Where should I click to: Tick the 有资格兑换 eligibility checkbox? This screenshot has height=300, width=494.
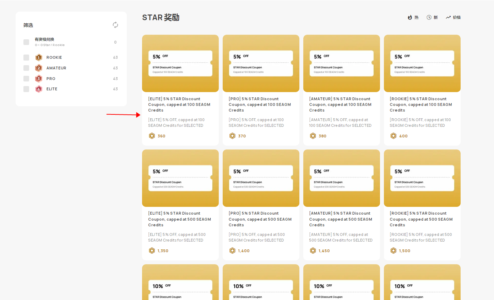coord(26,42)
